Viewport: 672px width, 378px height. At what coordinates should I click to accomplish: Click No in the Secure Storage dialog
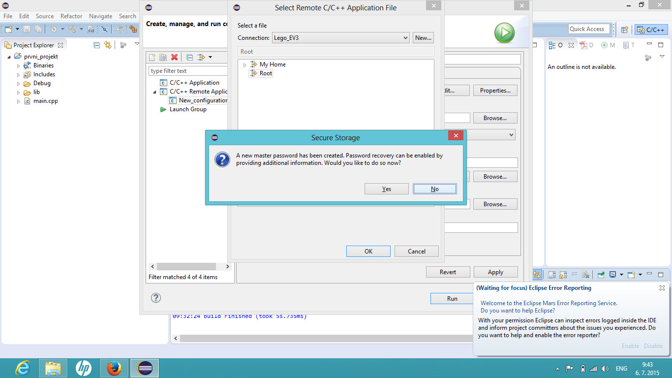click(435, 189)
